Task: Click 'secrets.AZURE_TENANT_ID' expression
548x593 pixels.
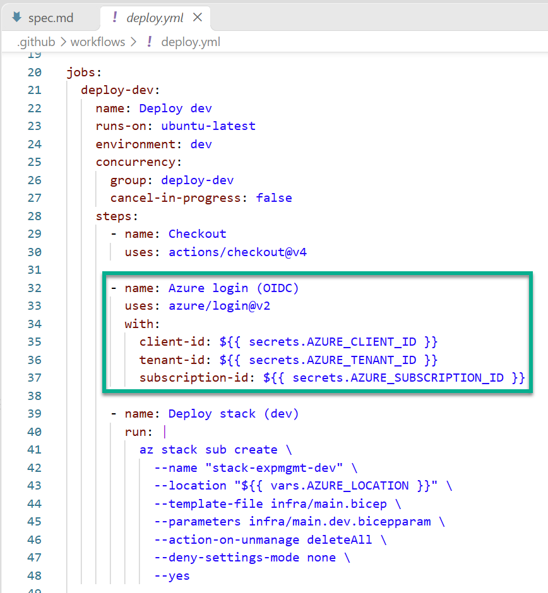Action: [332, 360]
